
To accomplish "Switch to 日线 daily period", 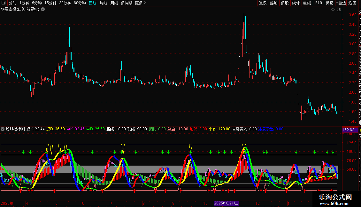I will click(x=92, y=3).
